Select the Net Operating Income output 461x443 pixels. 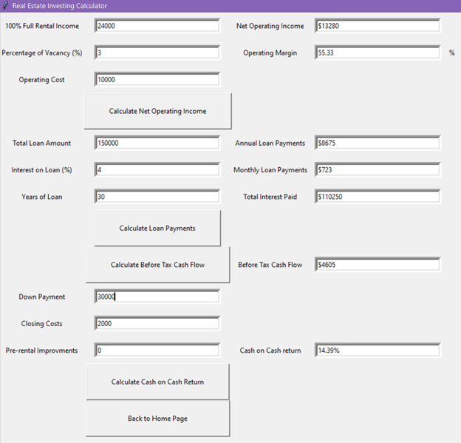(x=377, y=26)
